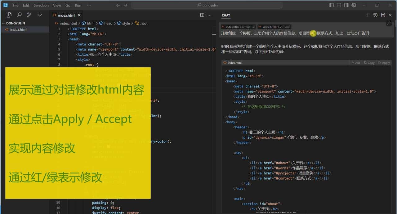This screenshot has height=214, width=397.
Task: Apply the generated code with the Apply button
Action: (384, 62)
